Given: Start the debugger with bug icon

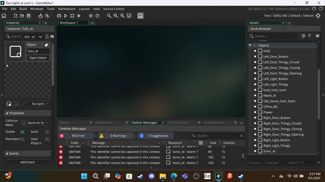Looking at the screenshot, I should pyautogui.click(x=59, y=16).
